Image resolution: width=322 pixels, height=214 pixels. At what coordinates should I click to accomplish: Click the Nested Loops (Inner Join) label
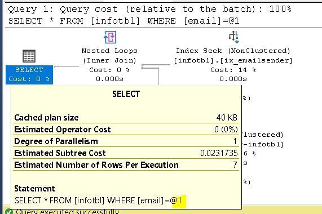pos(109,56)
